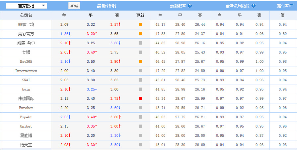Click the orange update square for Bet365
The image size is (297, 150).
pyautogui.click(x=140, y=61)
